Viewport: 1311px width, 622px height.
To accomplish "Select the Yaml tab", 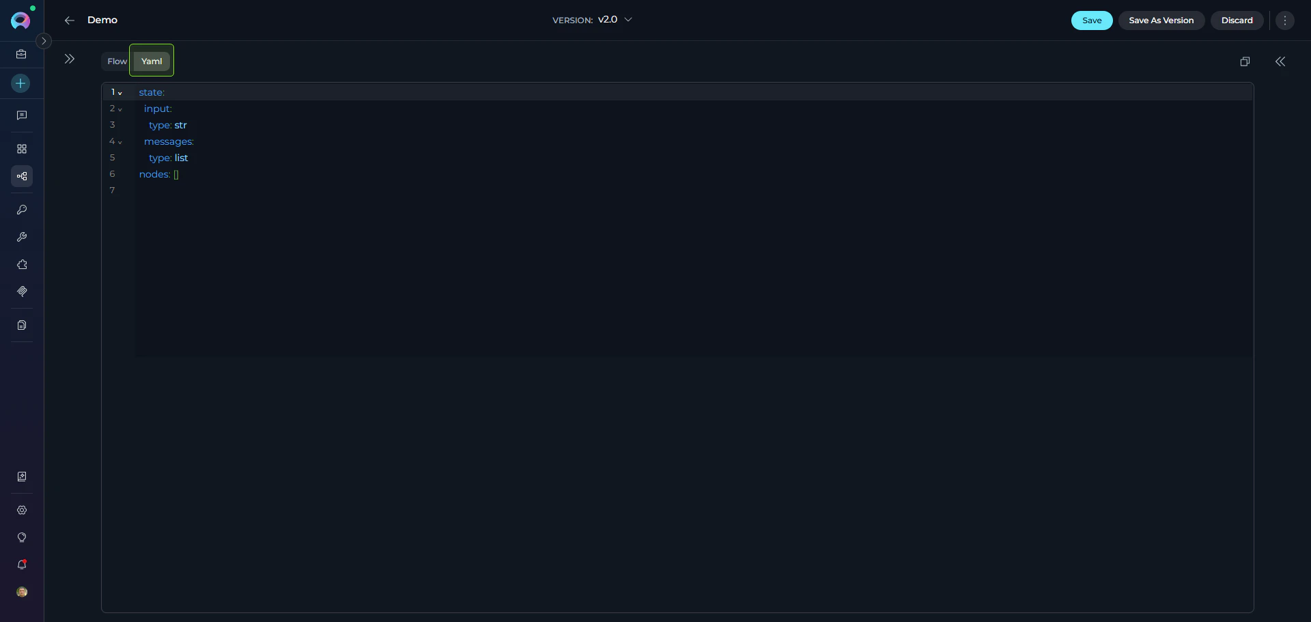I will pos(151,60).
